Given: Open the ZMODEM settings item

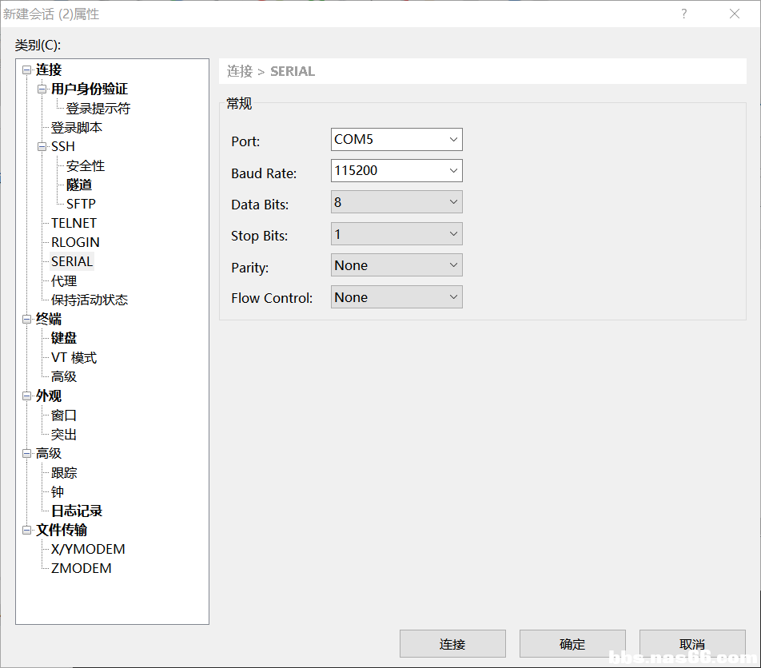Looking at the screenshot, I should click(81, 569).
